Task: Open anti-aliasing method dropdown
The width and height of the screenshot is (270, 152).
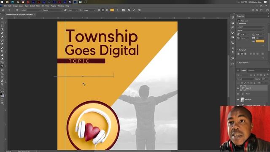Action: pos(89,10)
